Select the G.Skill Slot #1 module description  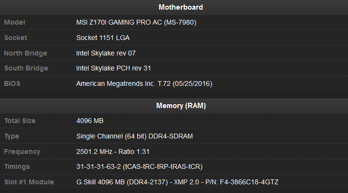pos(177,182)
